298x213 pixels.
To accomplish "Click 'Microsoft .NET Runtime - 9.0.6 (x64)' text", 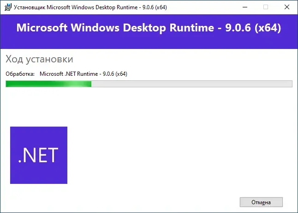I will pos(83,74).
